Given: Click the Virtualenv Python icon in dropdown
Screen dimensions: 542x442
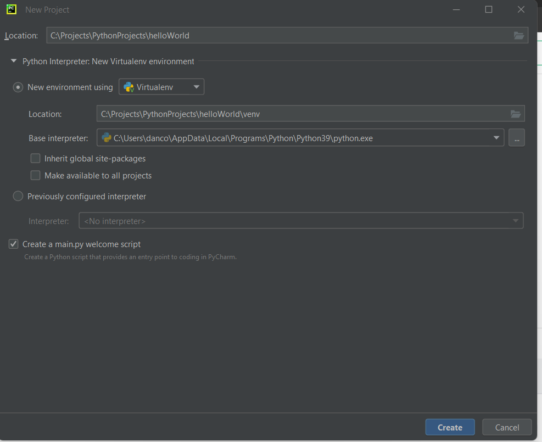Looking at the screenshot, I should [x=128, y=87].
